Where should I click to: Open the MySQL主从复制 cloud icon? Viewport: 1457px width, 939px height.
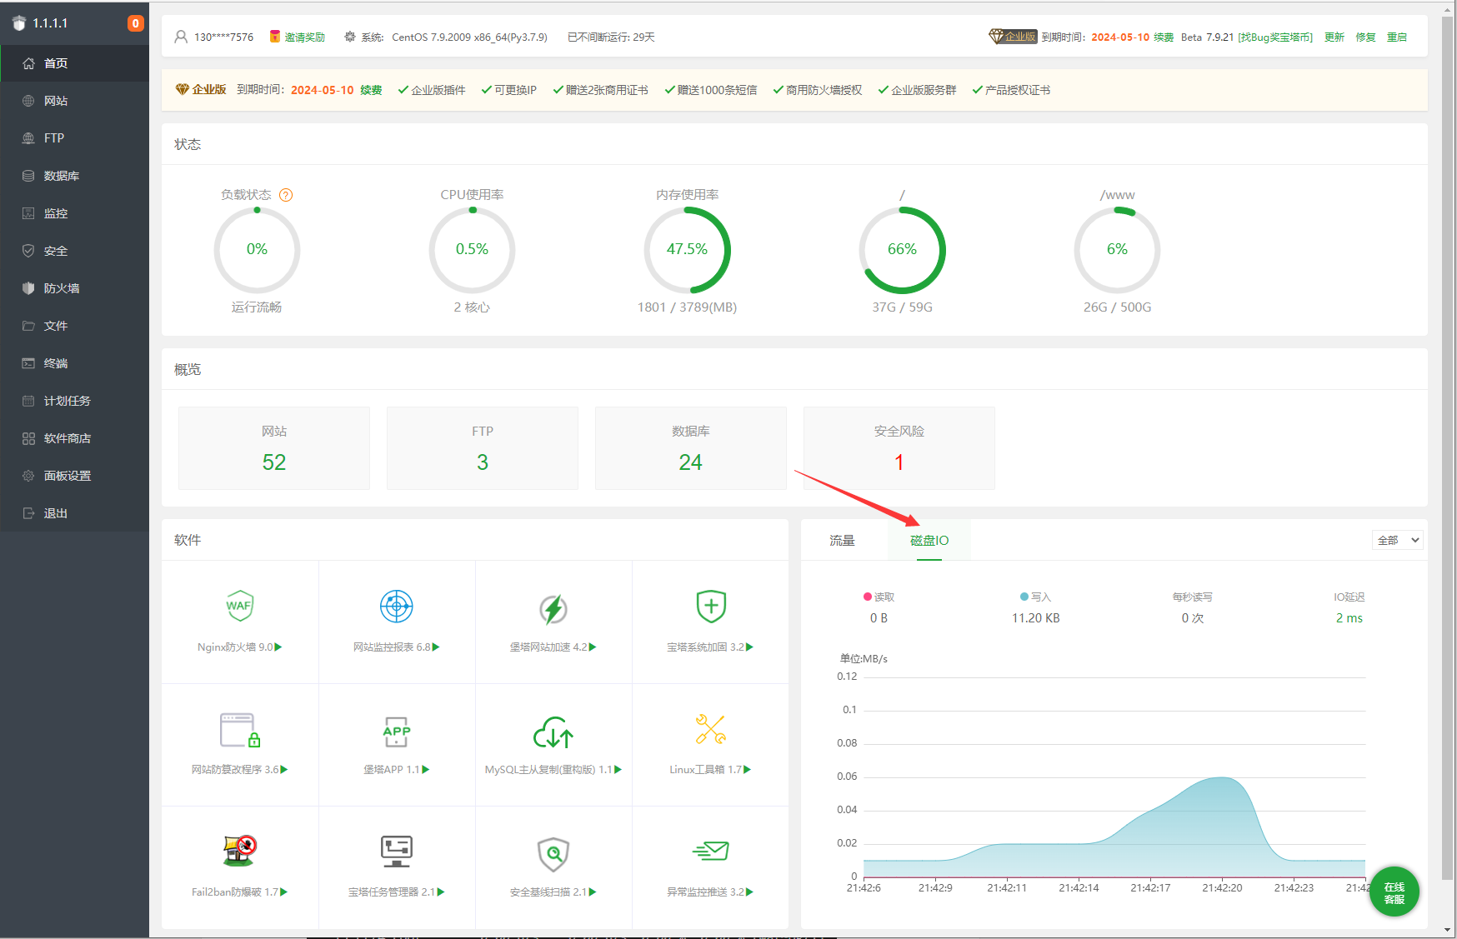click(553, 732)
